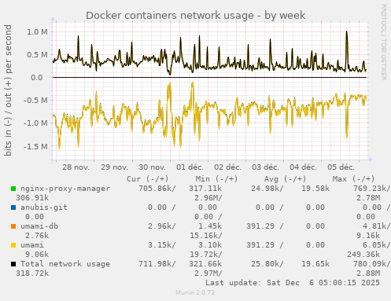The height and width of the screenshot is (301, 391).
Task: Click the value '780.09k/' in Total row
Action: tap(372, 264)
